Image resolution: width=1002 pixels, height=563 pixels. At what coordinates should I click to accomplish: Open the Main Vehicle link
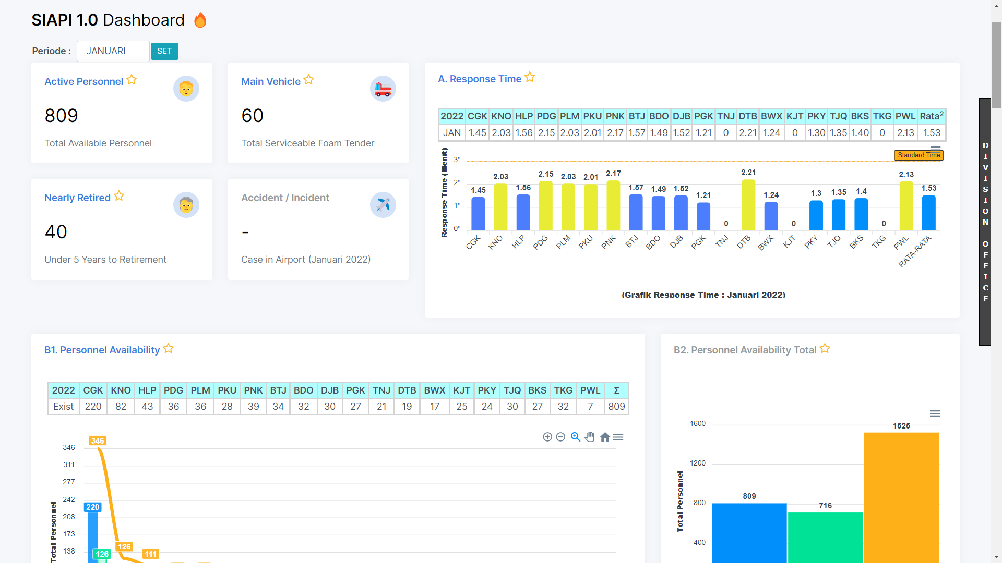[x=270, y=81]
